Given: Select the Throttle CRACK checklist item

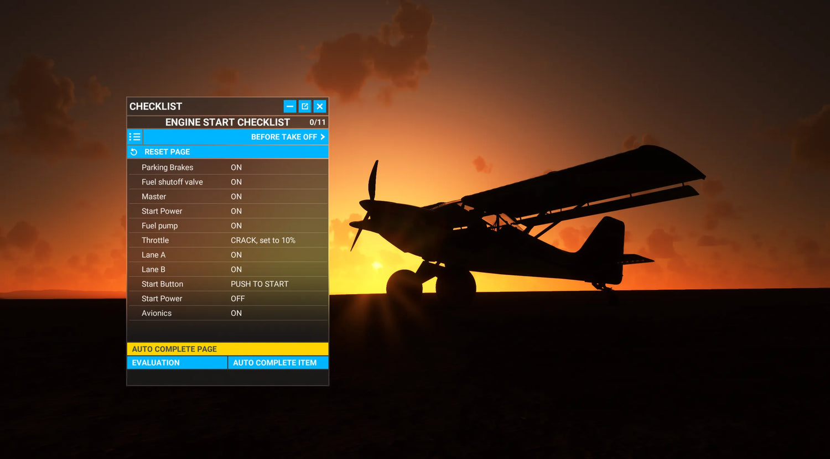Looking at the screenshot, I should click(x=227, y=241).
